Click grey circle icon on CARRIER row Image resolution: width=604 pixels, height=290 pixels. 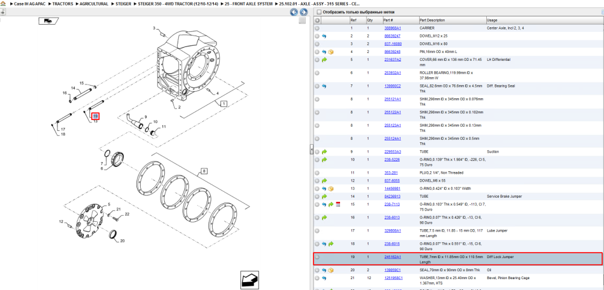(317, 28)
